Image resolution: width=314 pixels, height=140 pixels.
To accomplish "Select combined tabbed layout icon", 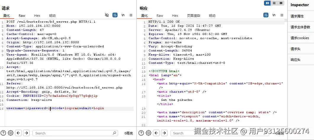I will click(x=281, y=3).
